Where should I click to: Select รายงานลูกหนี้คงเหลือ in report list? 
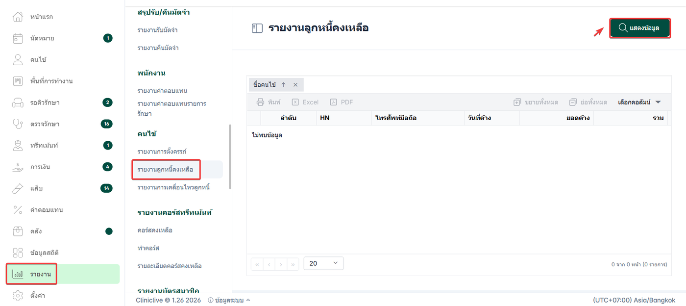coord(166,170)
